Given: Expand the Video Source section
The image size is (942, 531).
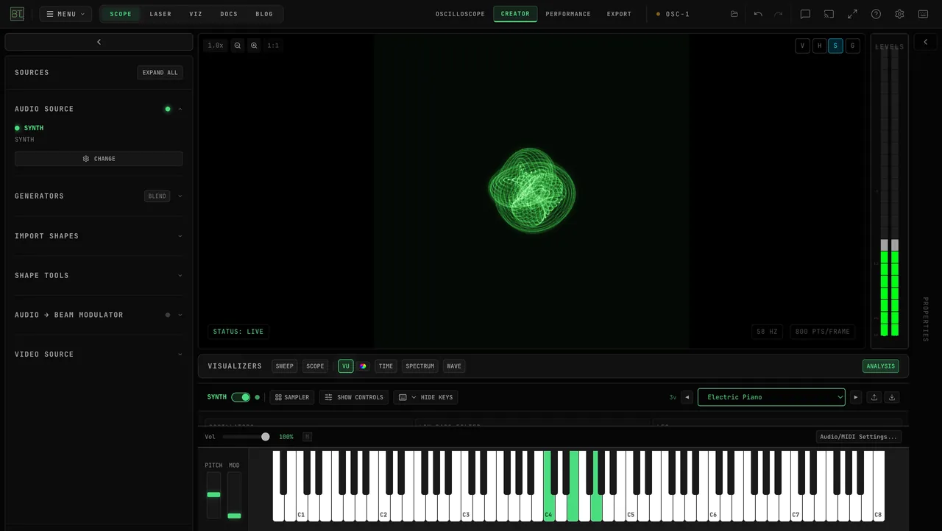Looking at the screenshot, I should pos(180,354).
